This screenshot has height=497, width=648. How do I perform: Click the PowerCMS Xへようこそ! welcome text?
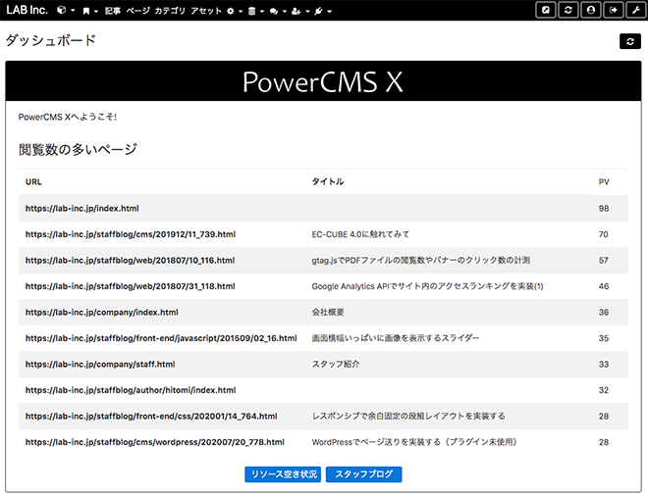coord(68,117)
